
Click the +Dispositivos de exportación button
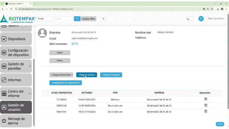point(66,83)
